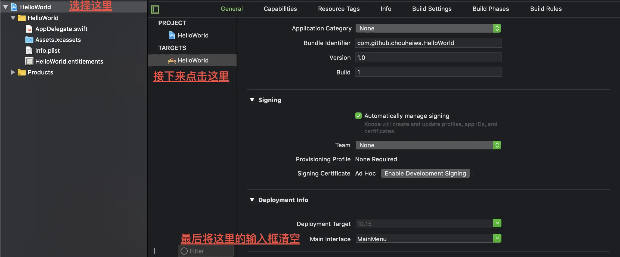Select the HelloWorld.entitlements file
Viewport: 620px width, 257px height.
[x=69, y=61]
